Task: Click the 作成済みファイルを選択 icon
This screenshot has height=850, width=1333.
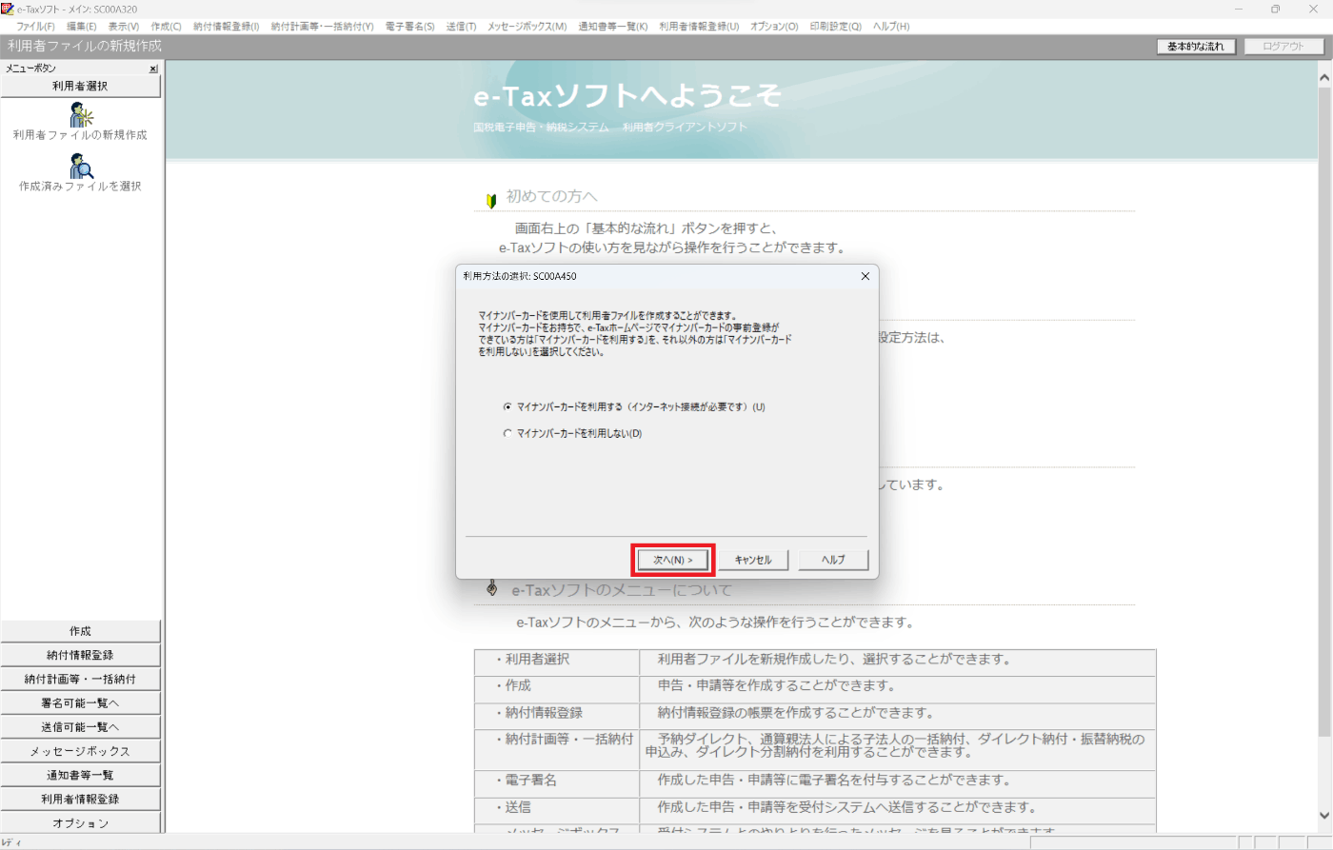Action: point(82,167)
